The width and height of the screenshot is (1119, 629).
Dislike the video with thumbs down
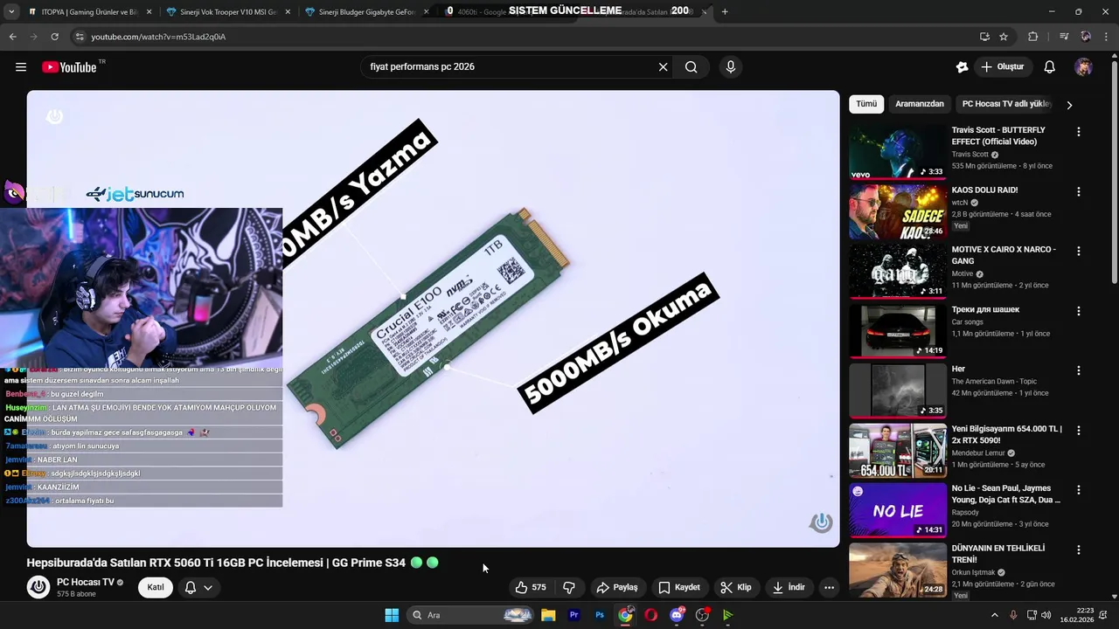pyautogui.click(x=569, y=588)
